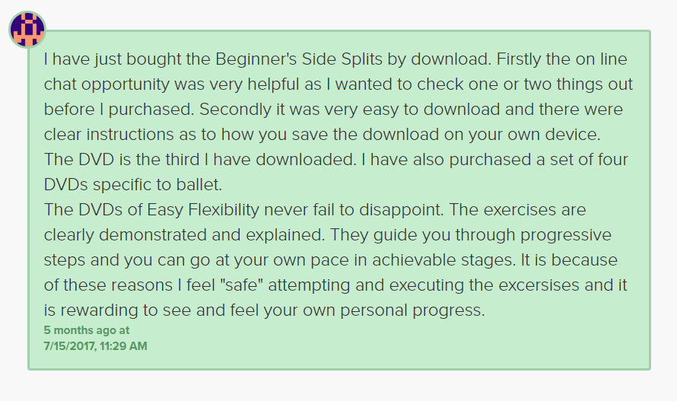Click the words 'achievable stages'
This screenshot has height=401, width=677.
point(443,260)
